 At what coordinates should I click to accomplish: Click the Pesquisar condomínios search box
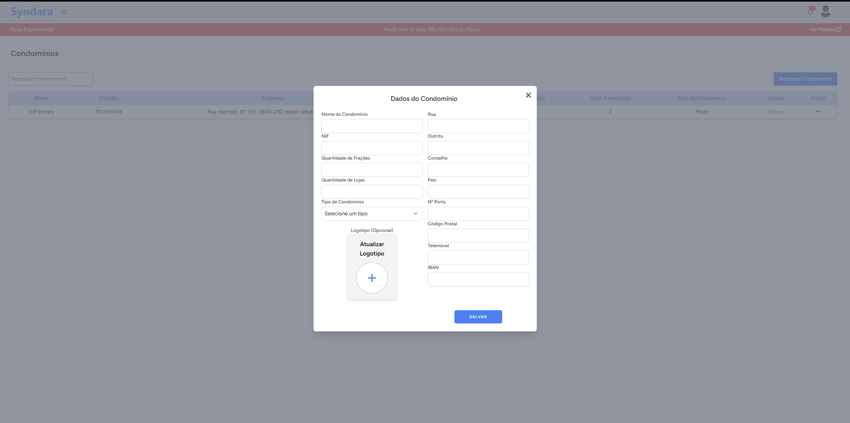click(50, 79)
